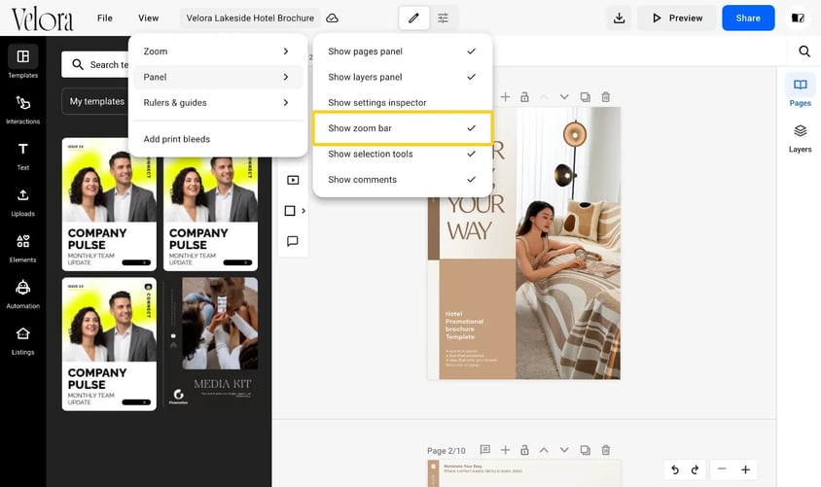Move Page 2/10 up
The width and height of the screenshot is (821, 487).
click(x=544, y=450)
